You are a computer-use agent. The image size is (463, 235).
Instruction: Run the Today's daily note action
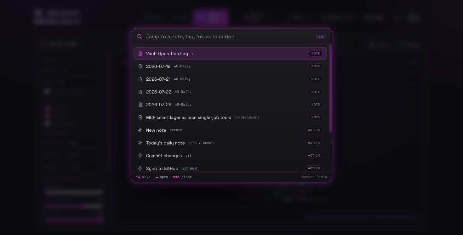[x=230, y=143]
